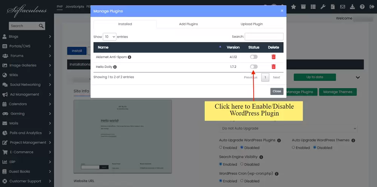Click the Polls and Analytics chart icon
The image size is (377, 187).
(5, 133)
